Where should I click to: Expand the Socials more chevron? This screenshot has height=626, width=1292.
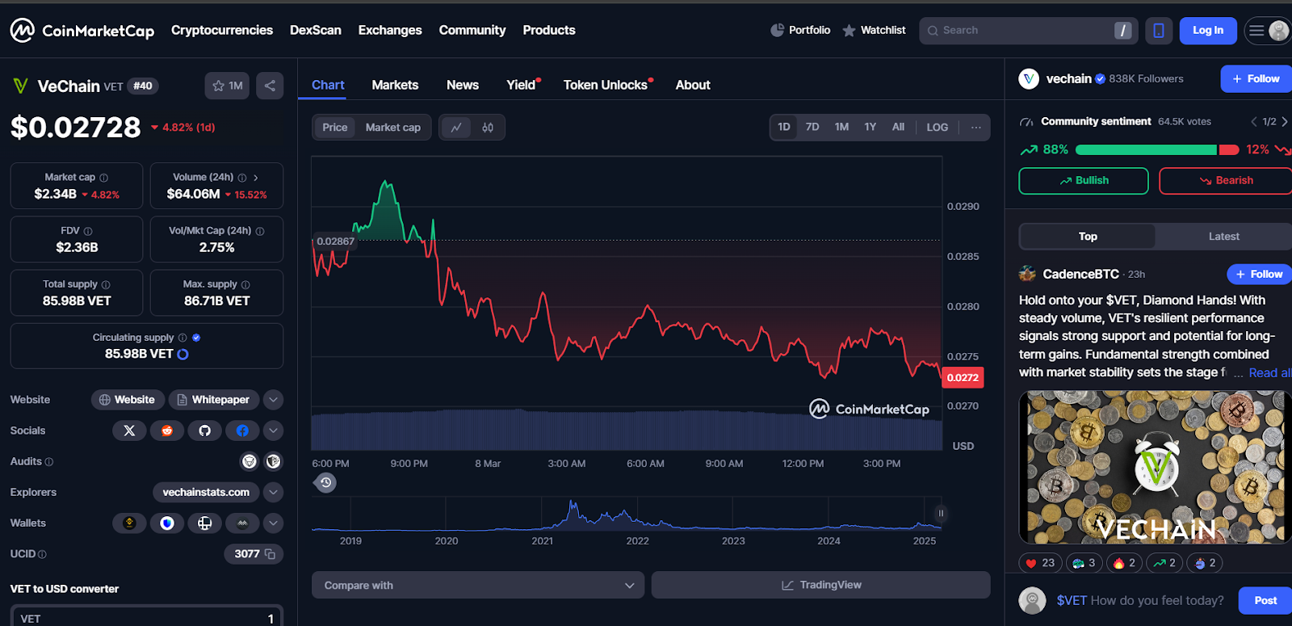[274, 431]
